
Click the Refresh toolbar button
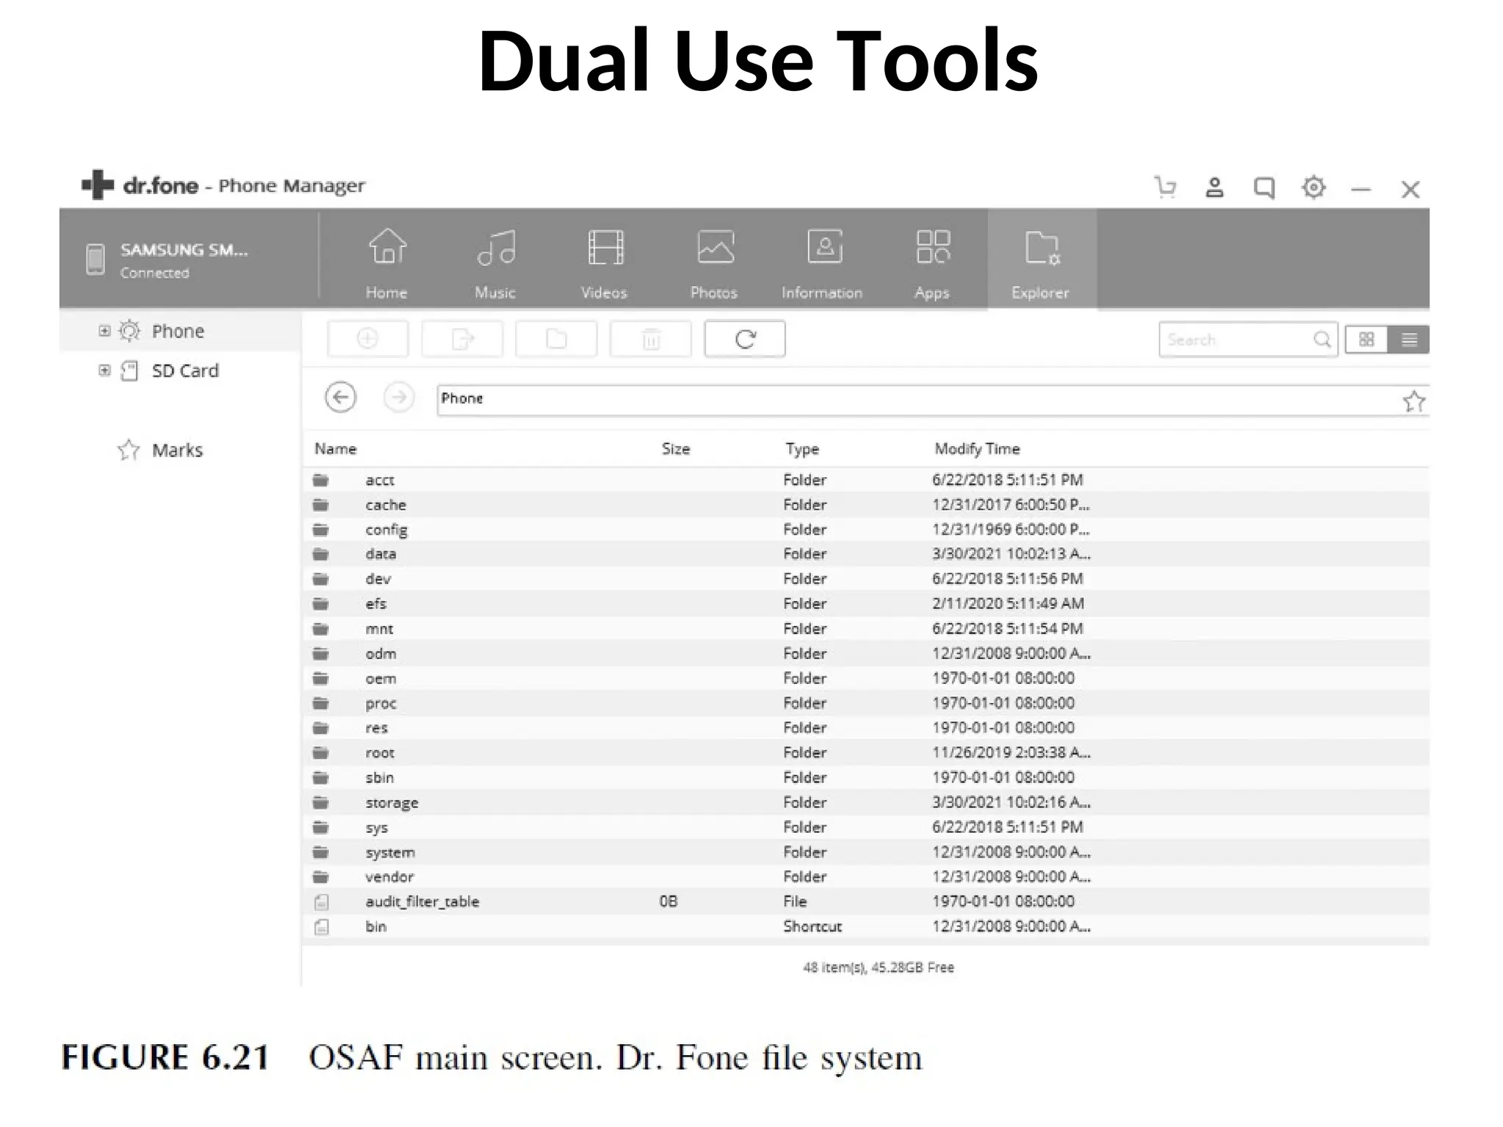click(745, 339)
